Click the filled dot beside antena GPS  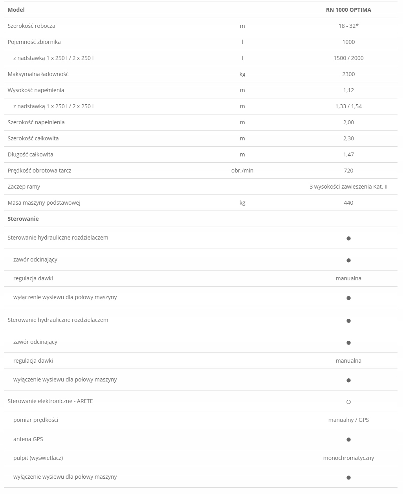pyautogui.click(x=348, y=440)
